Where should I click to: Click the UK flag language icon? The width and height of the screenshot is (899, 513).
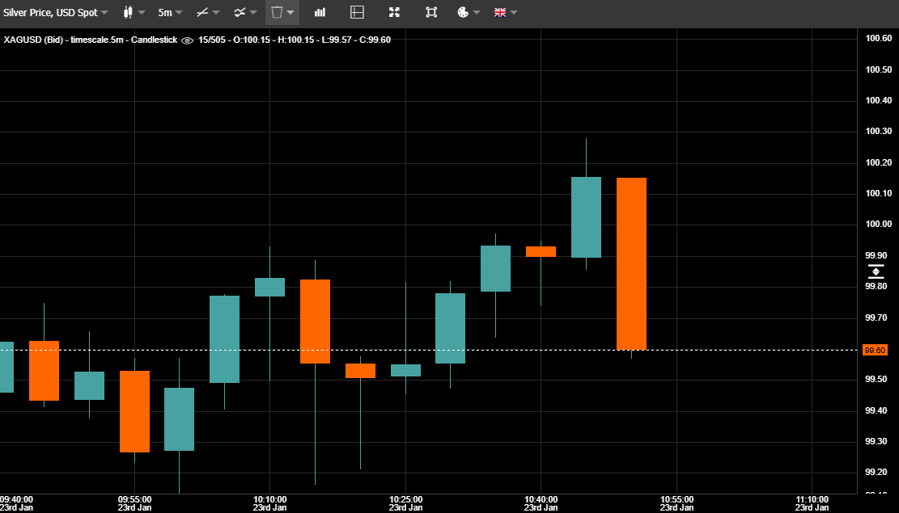click(500, 12)
